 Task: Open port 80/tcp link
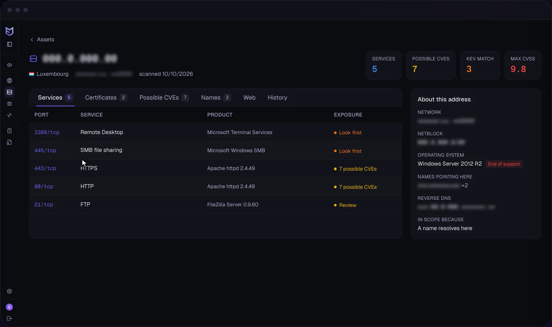click(x=44, y=186)
